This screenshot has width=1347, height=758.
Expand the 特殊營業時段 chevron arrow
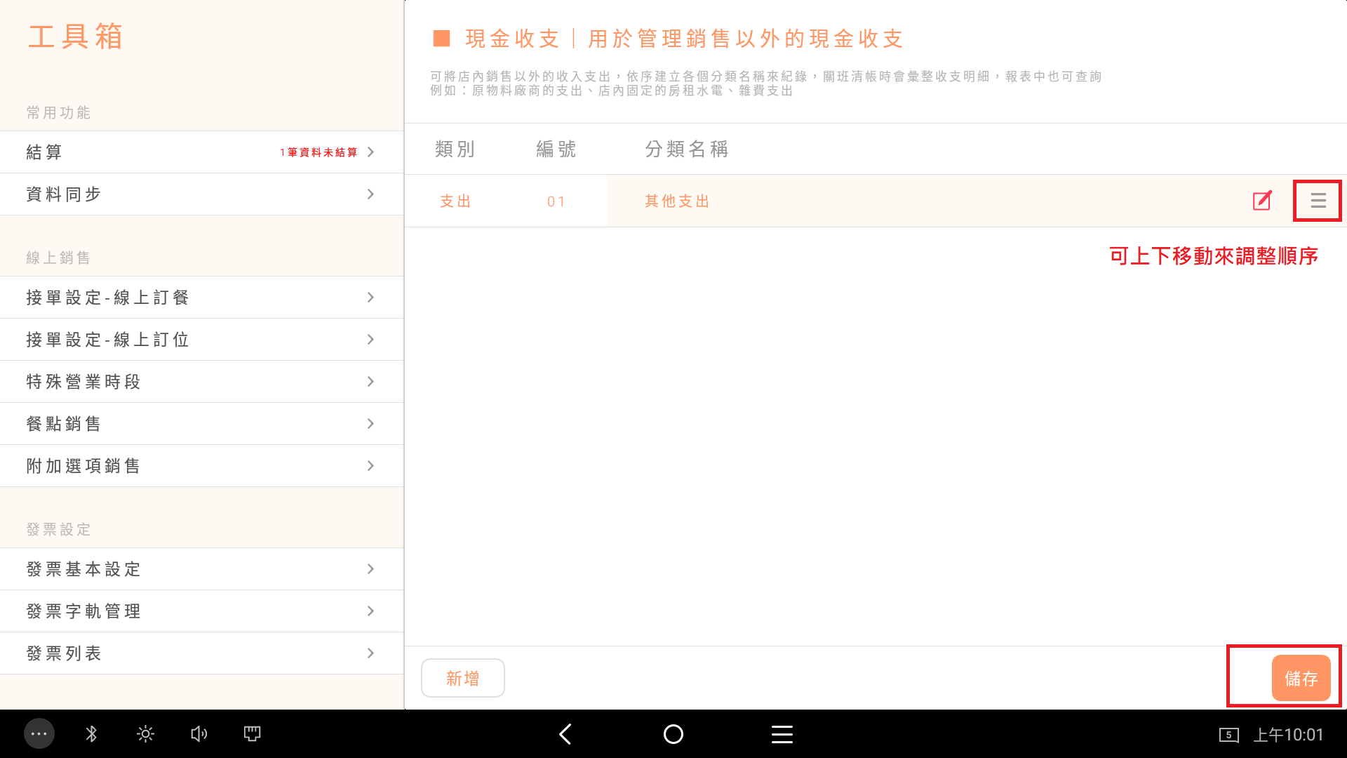(370, 382)
